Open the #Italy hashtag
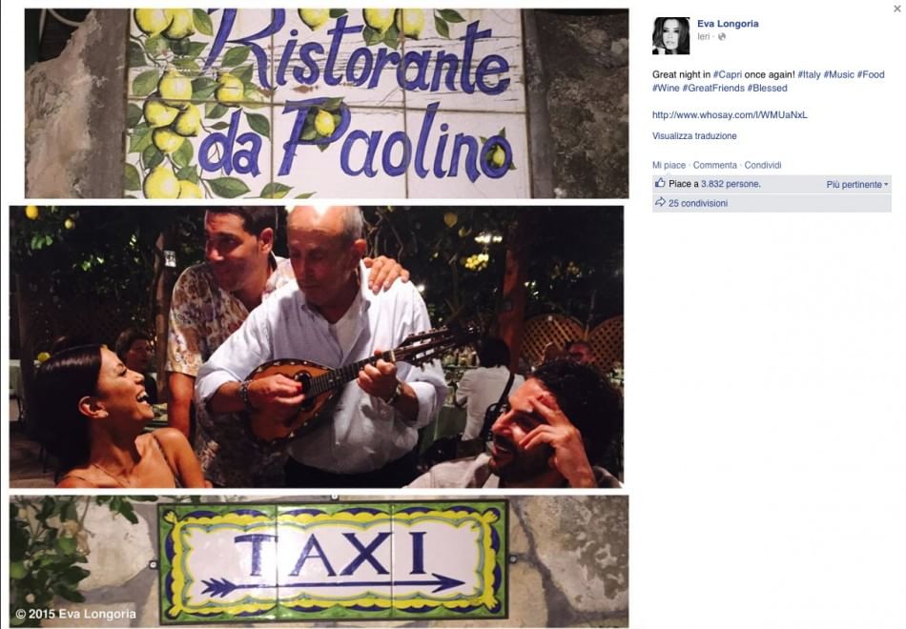Viewport: 906px width, 629px height. 809,74
